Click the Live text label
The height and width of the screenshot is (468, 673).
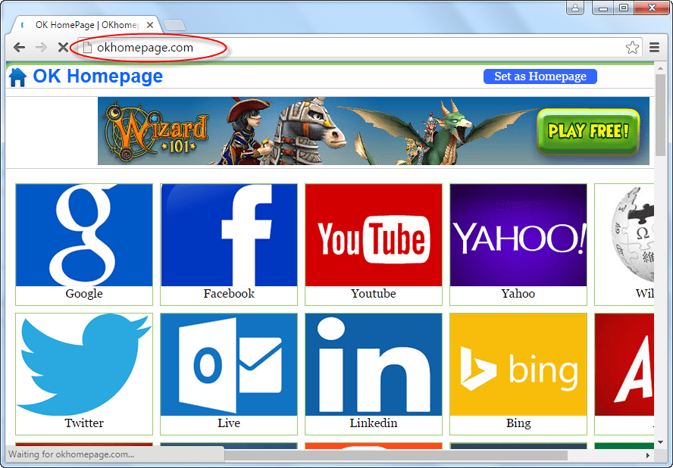tap(229, 423)
